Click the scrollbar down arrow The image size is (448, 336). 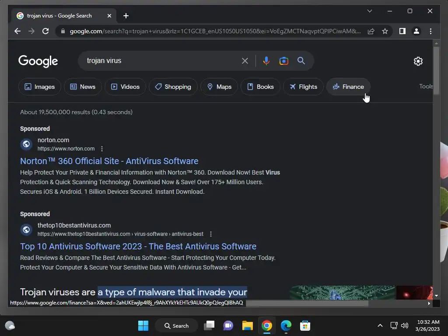436,296
